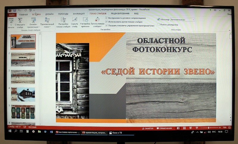This screenshot has width=238, height=144.
Task: Click the window photo on the slide
Action: coord(73,81)
